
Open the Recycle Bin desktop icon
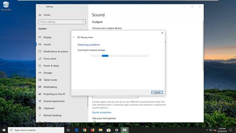pyautogui.click(x=6, y=6)
